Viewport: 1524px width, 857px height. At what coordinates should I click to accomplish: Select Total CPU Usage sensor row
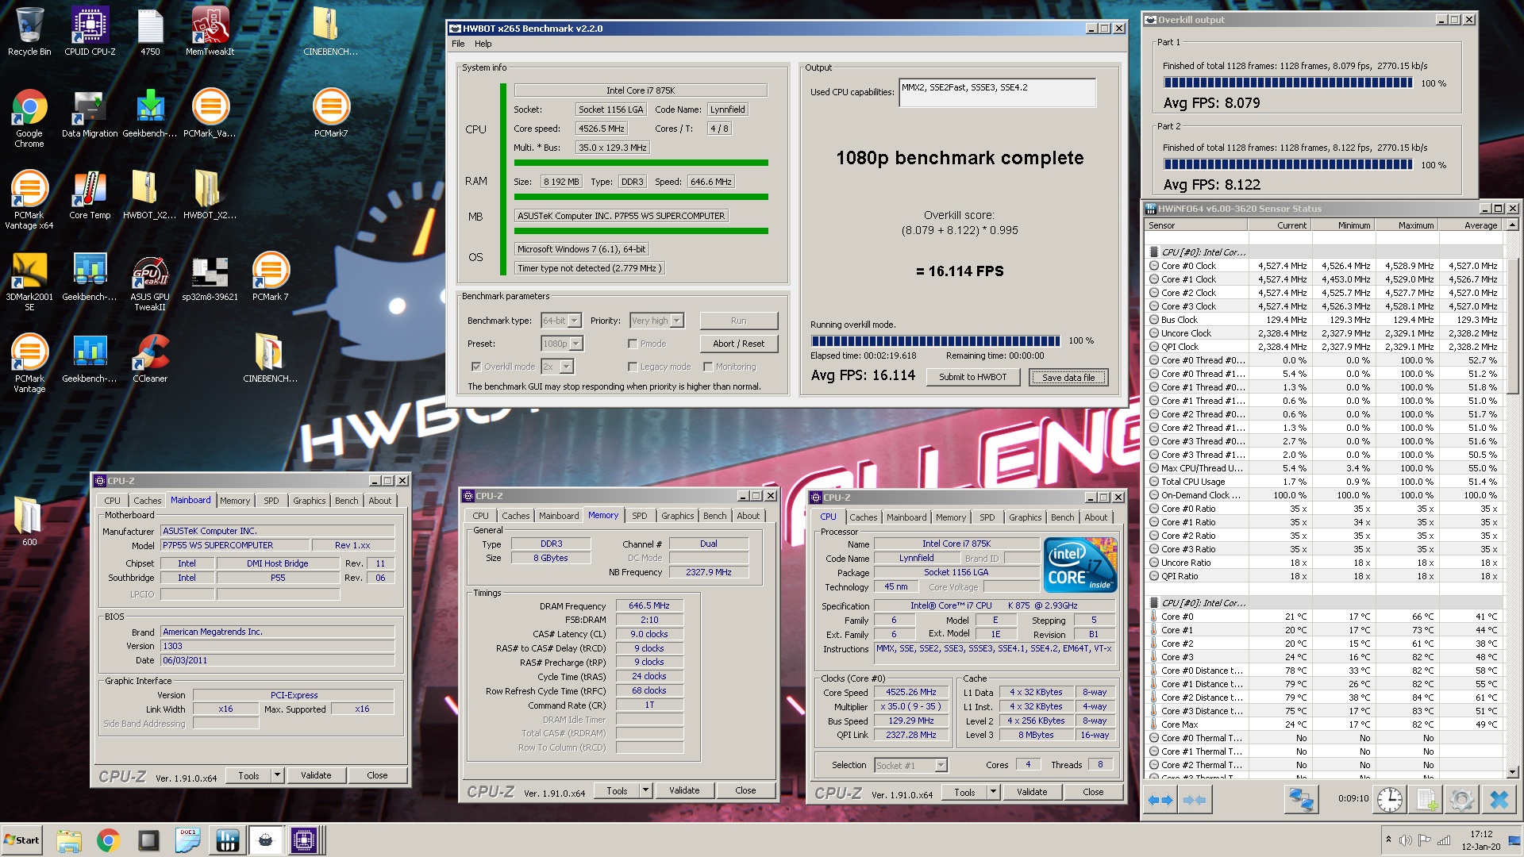(1324, 482)
